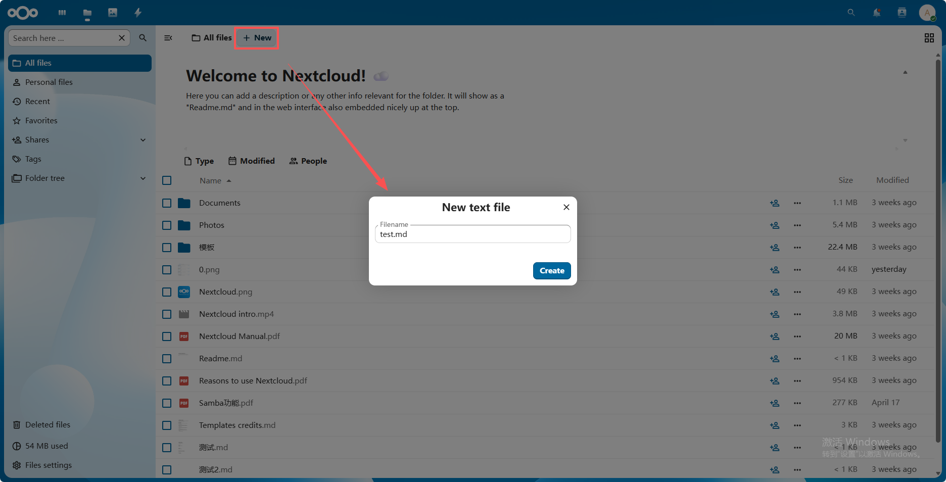
Task: Share Nextcloud intro.mp4
Action: tap(775, 314)
